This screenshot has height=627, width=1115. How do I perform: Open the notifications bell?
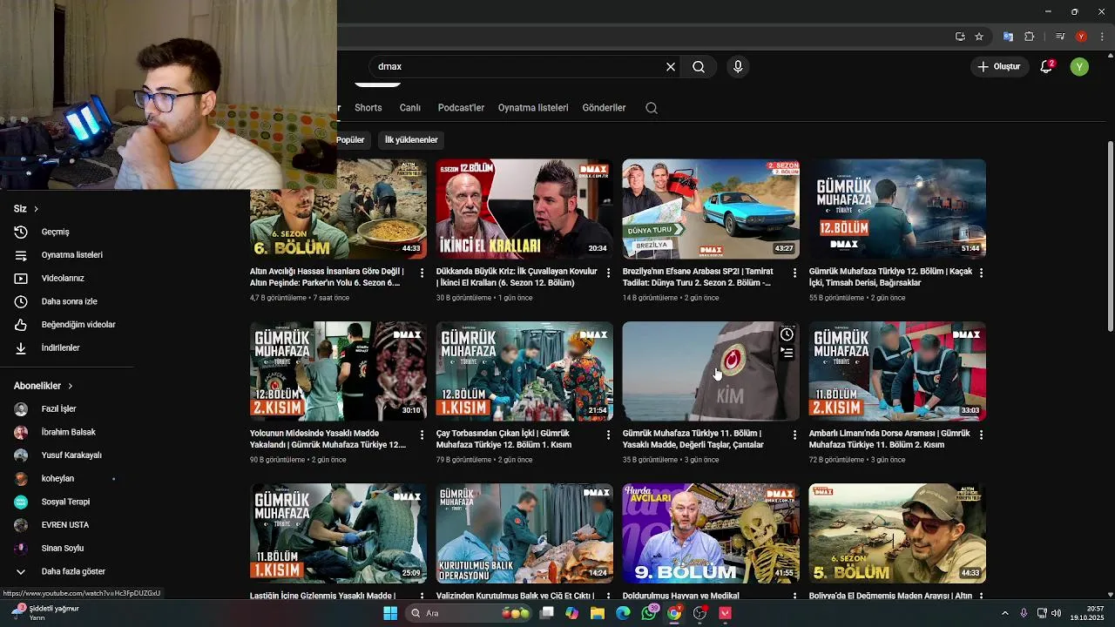[x=1047, y=67]
